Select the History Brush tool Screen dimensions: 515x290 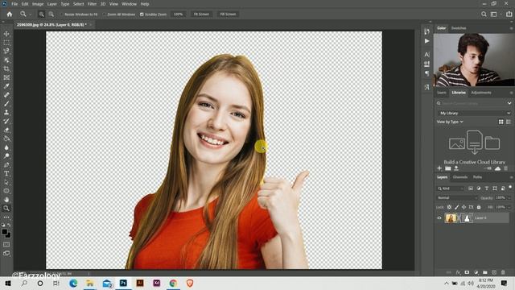pos(6,121)
